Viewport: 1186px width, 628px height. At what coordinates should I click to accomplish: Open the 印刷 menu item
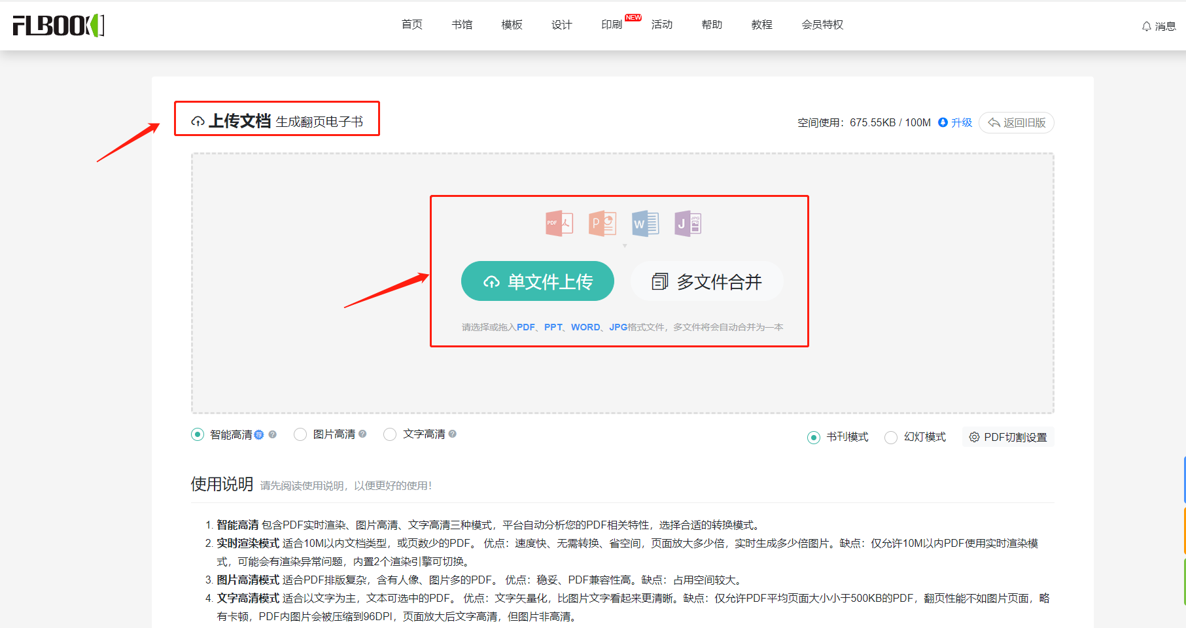coord(612,25)
